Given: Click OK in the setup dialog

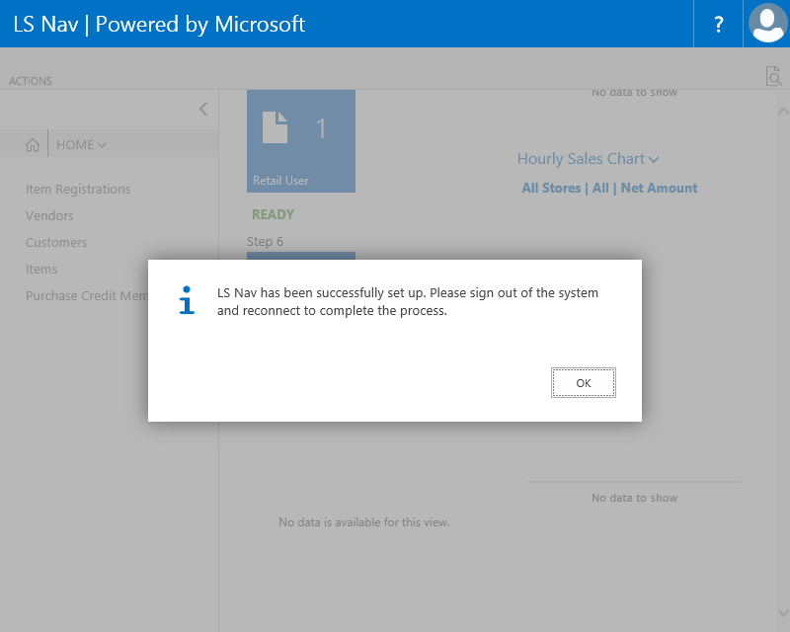Looking at the screenshot, I should [583, 382].
